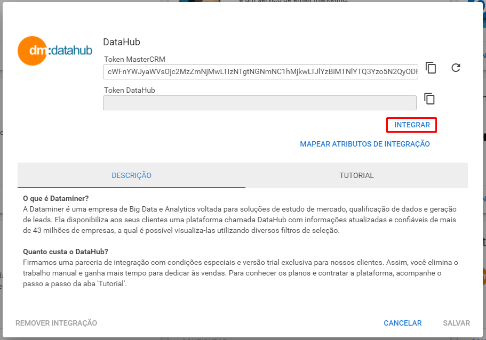This screenshot has height=340, width=486.
Task: Switch to the TUTORIAL tab
Action: tap(356, 175)
